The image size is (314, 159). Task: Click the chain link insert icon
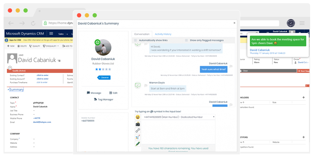click(x=138, y=131)
